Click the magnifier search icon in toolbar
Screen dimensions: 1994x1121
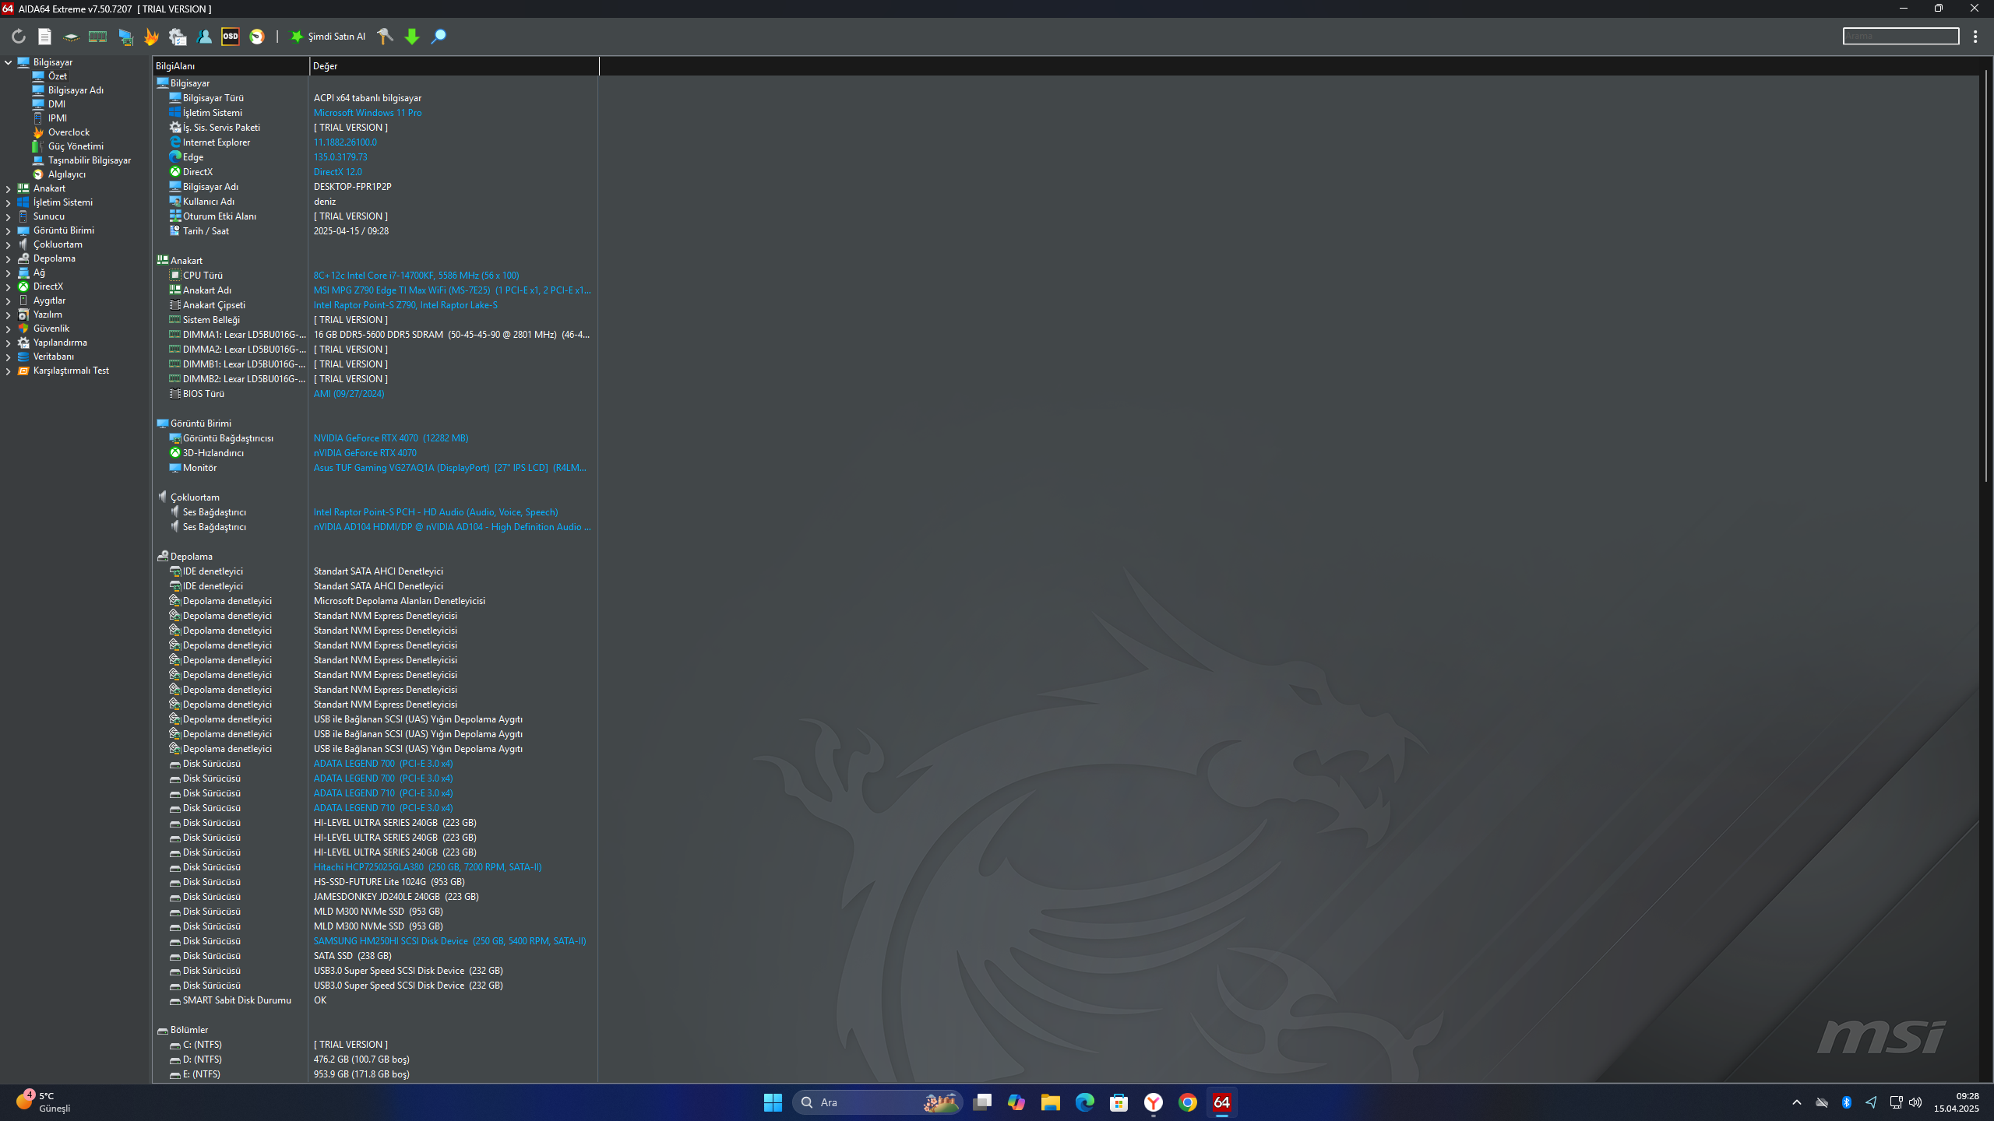coord(439,37)
